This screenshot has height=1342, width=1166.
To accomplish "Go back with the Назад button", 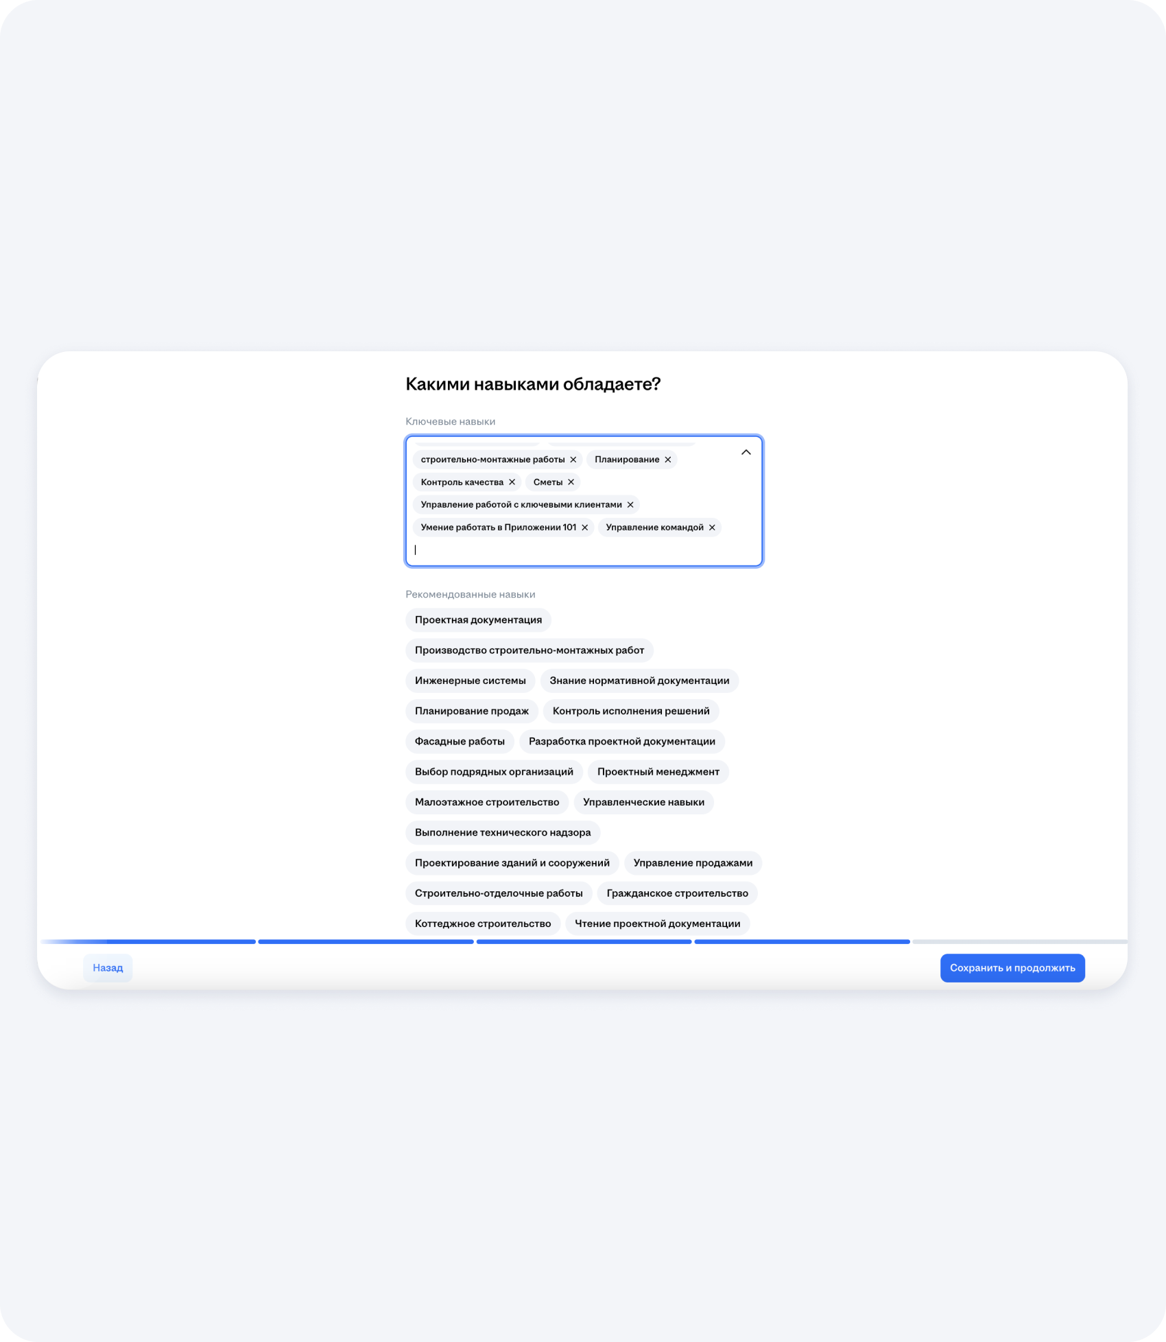I will pos(108,968).
